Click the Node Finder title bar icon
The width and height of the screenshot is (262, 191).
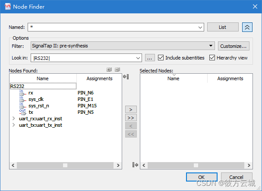tap(8, 6)
